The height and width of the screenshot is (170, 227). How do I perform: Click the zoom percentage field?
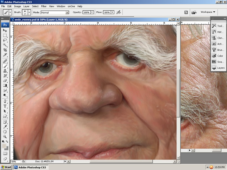16,161
